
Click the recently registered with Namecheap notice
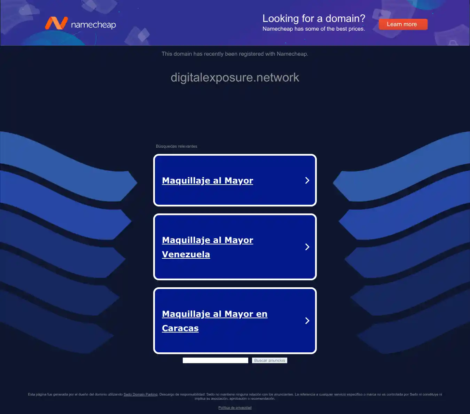pyautogui.click(x=235, y=54)
